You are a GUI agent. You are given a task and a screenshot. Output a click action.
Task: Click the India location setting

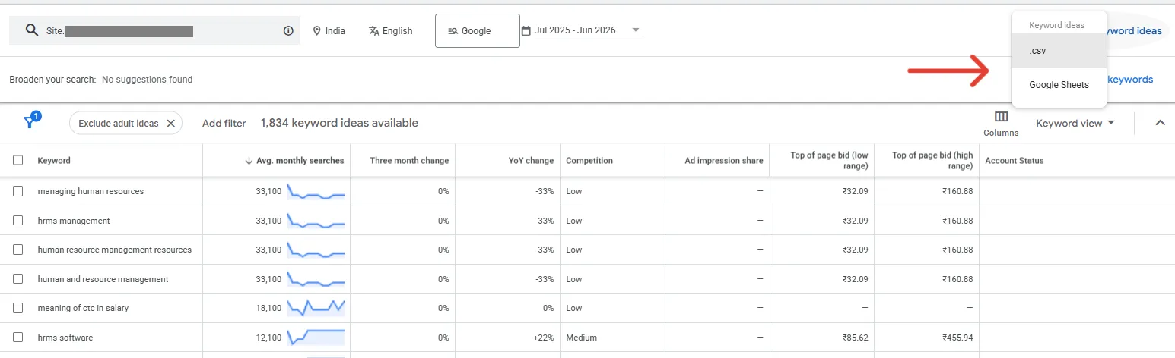[329, 31]
